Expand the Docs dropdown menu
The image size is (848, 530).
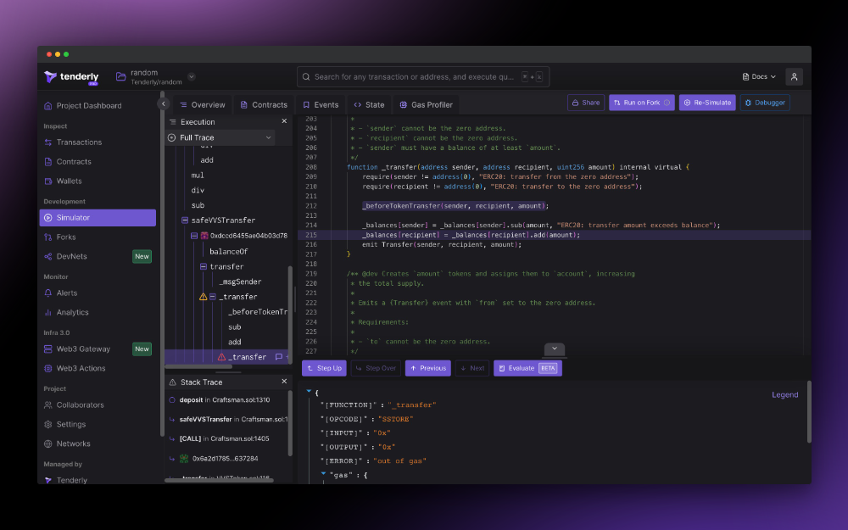(759, 77)
